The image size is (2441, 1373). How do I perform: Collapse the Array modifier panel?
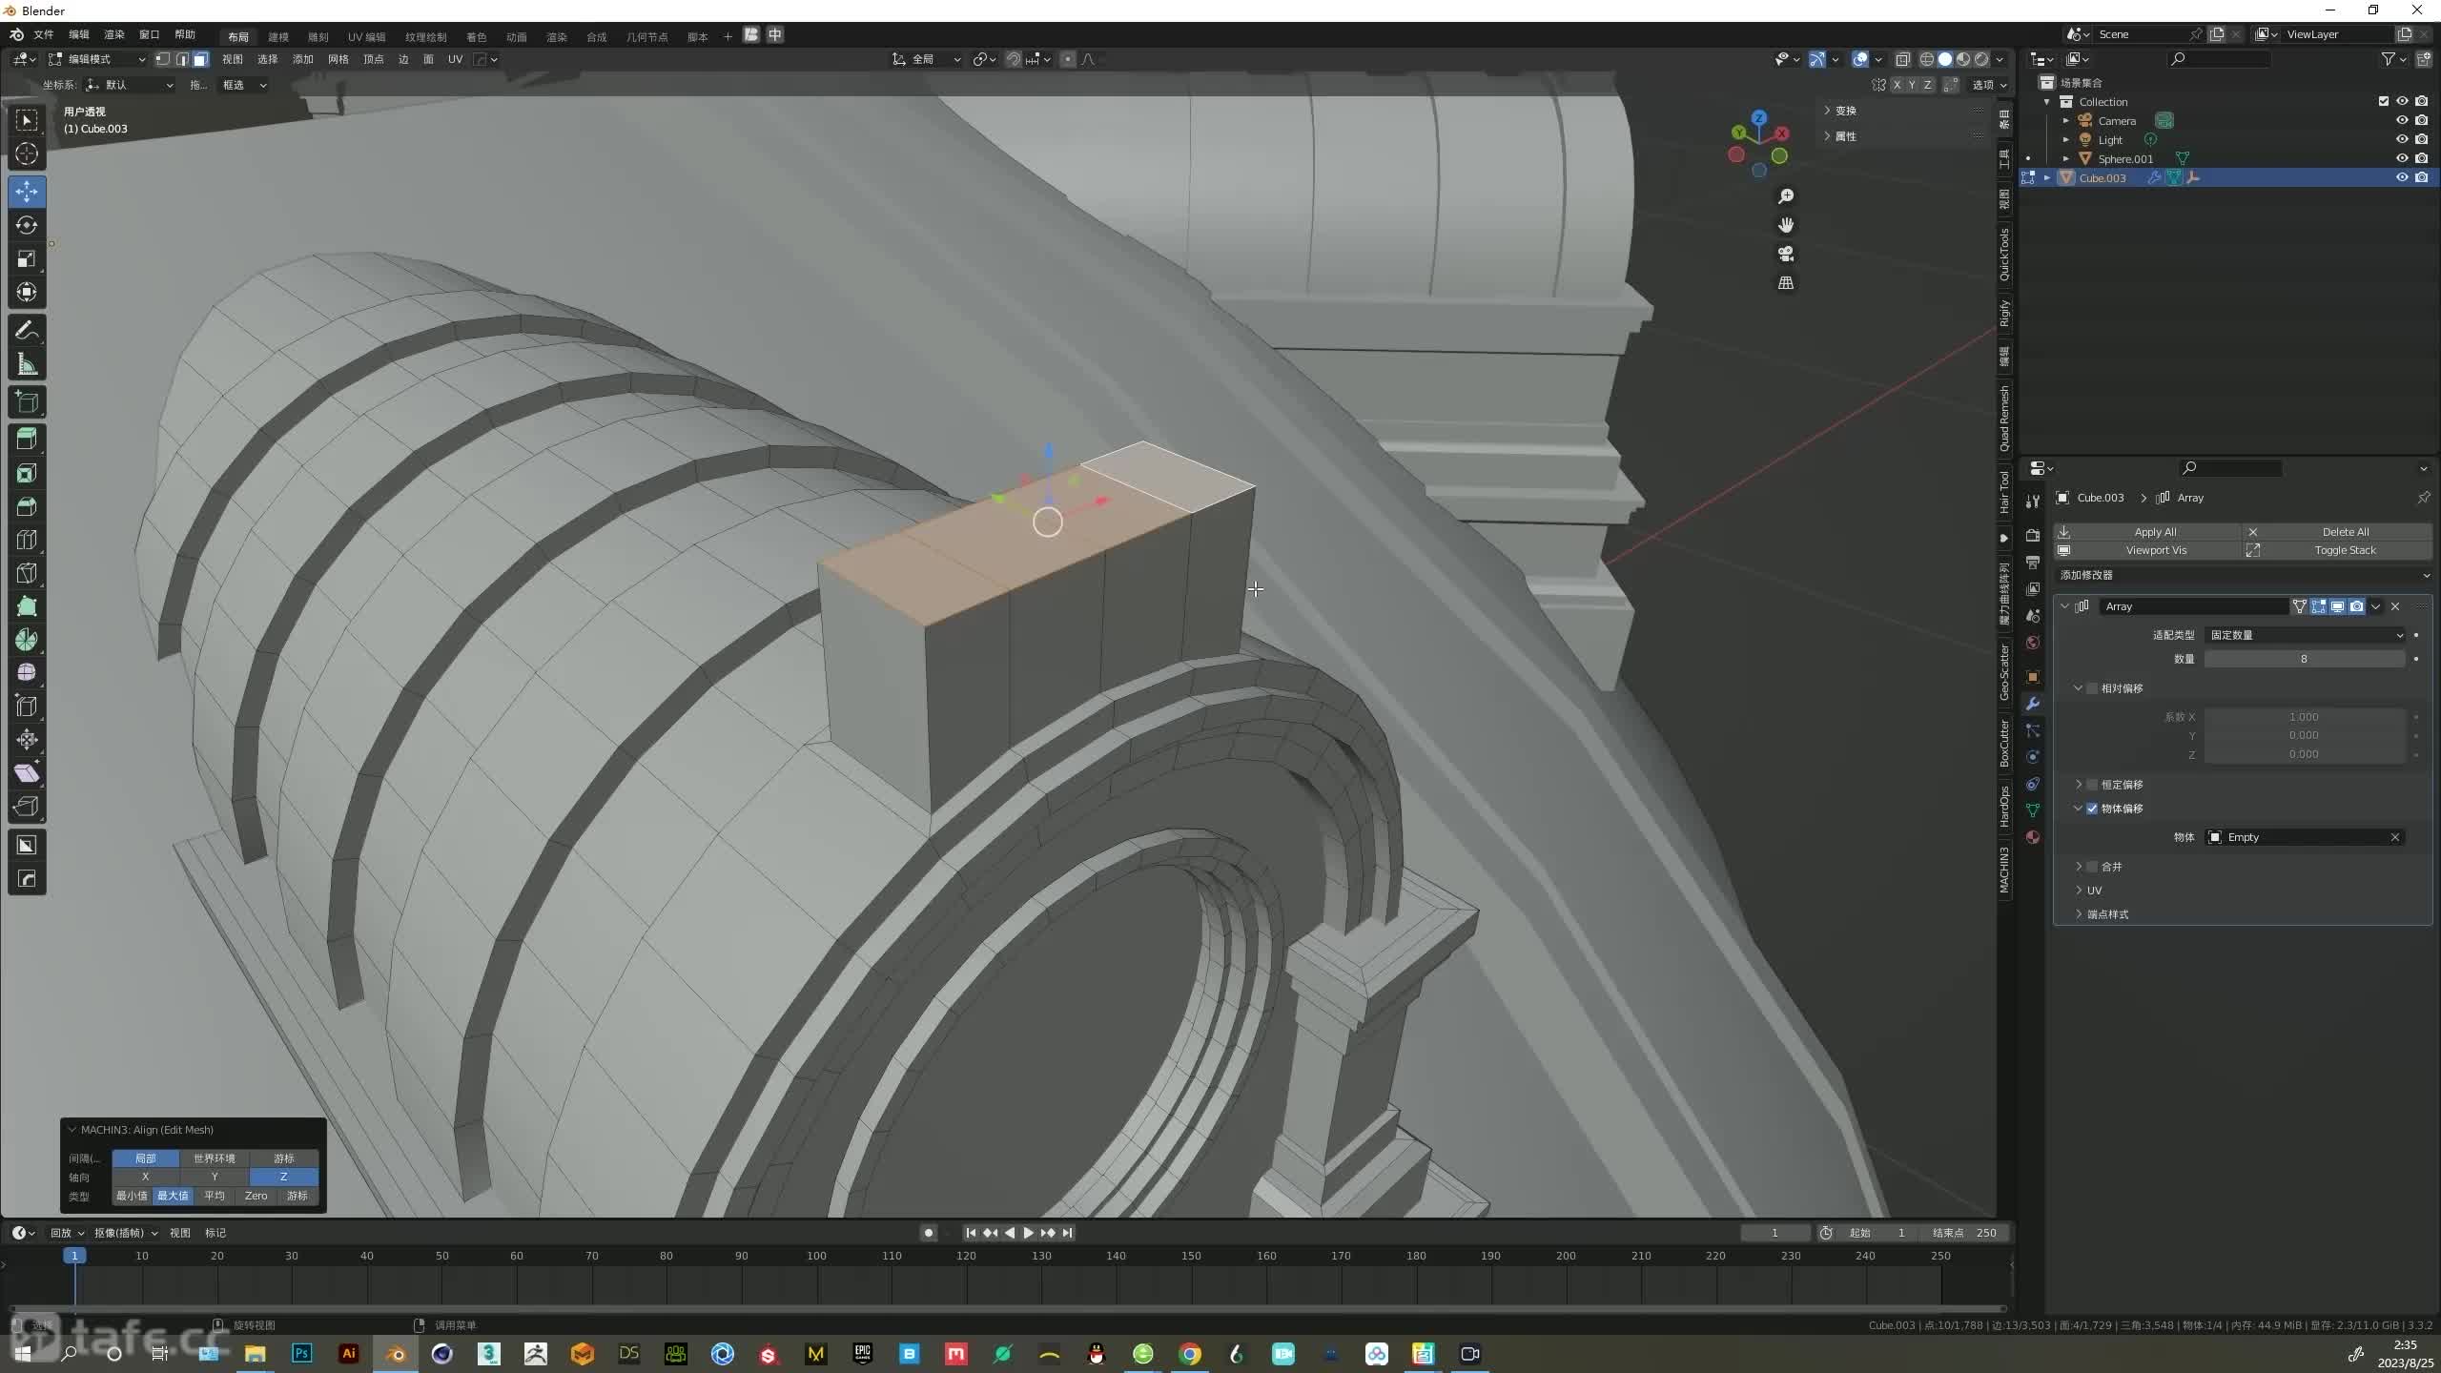[x=2065, y=606]
